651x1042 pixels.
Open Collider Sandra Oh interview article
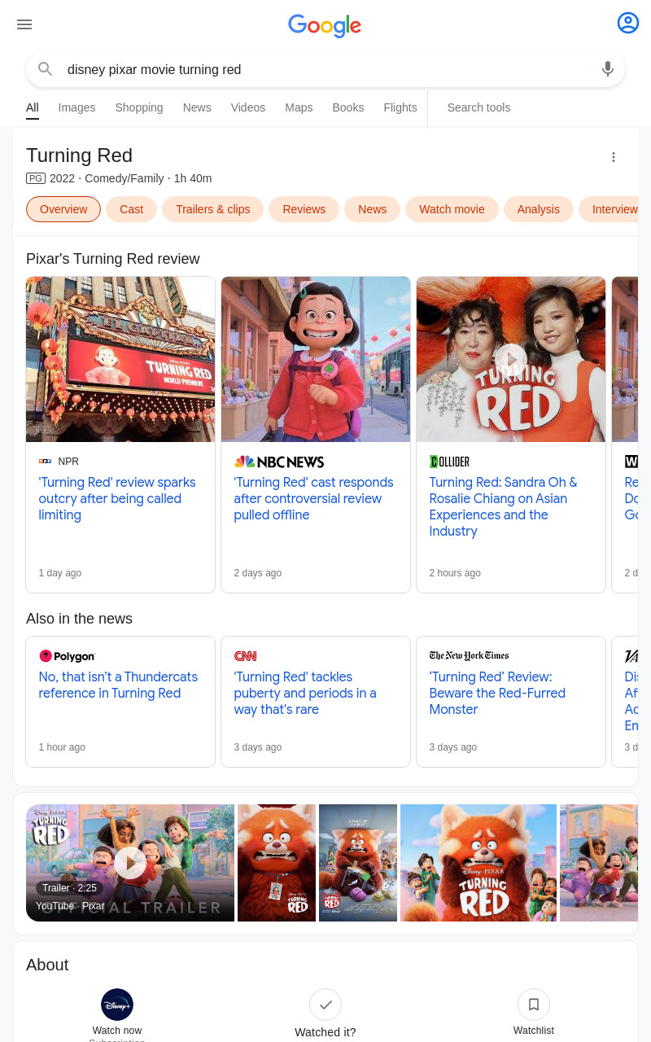pos(503,506)
